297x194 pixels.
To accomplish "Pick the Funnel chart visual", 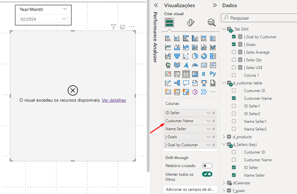I will coord(177,56).
